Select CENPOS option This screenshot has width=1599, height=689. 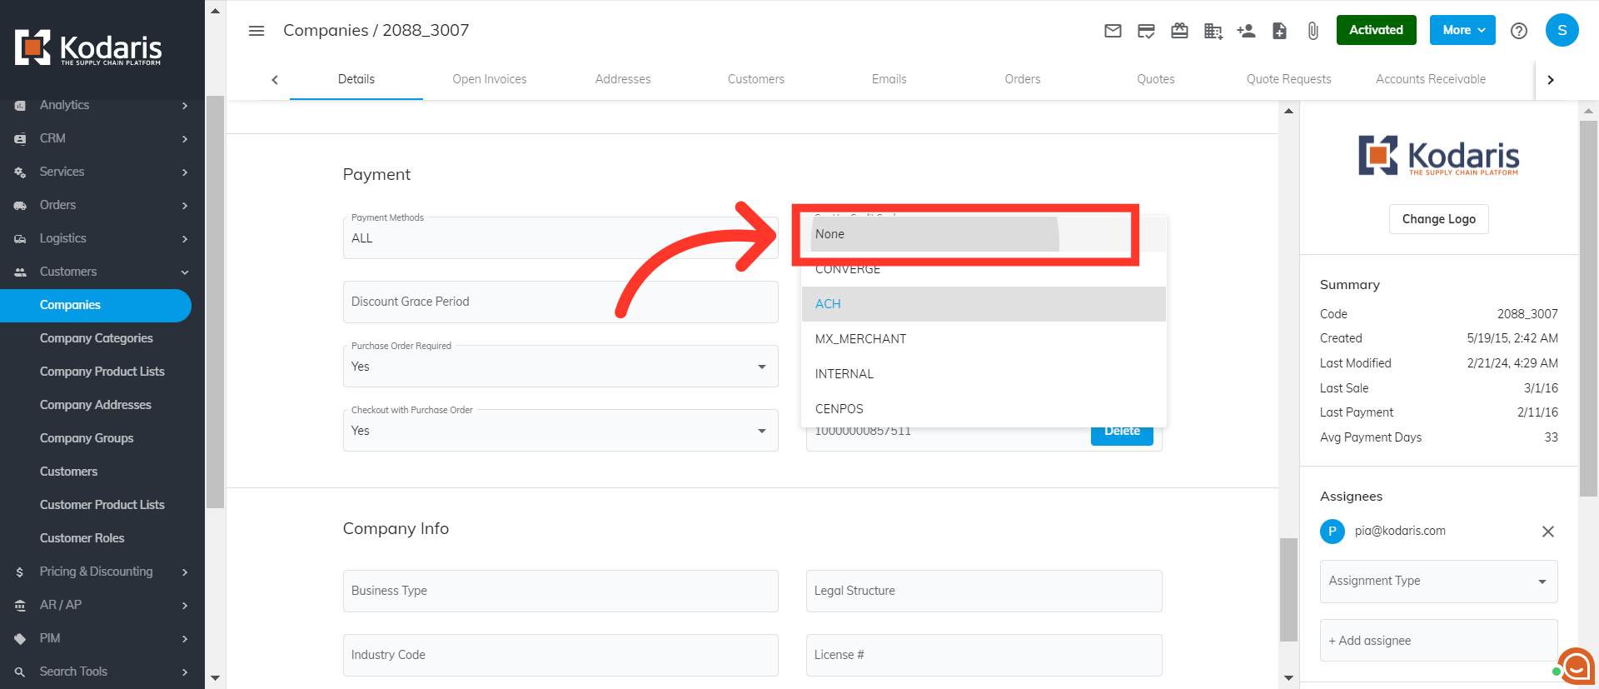click(984, 409)
